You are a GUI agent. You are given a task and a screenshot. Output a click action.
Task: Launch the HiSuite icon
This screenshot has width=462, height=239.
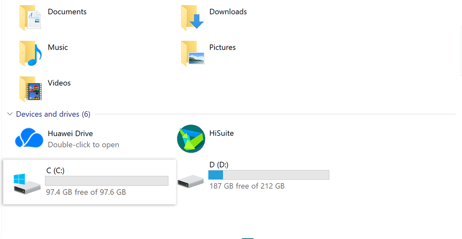pyautogui.click(x=191, y=139)
